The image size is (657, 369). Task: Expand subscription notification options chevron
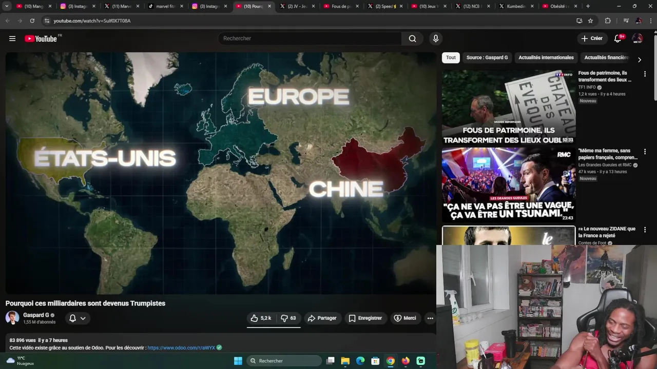[83, 318]
